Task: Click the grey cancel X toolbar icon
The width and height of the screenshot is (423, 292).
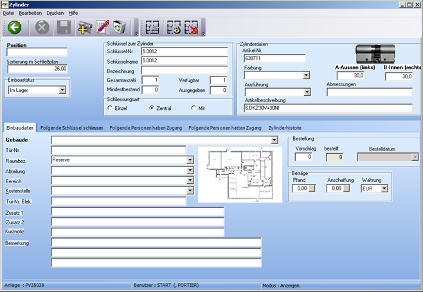Action: (x=42, y=27)
